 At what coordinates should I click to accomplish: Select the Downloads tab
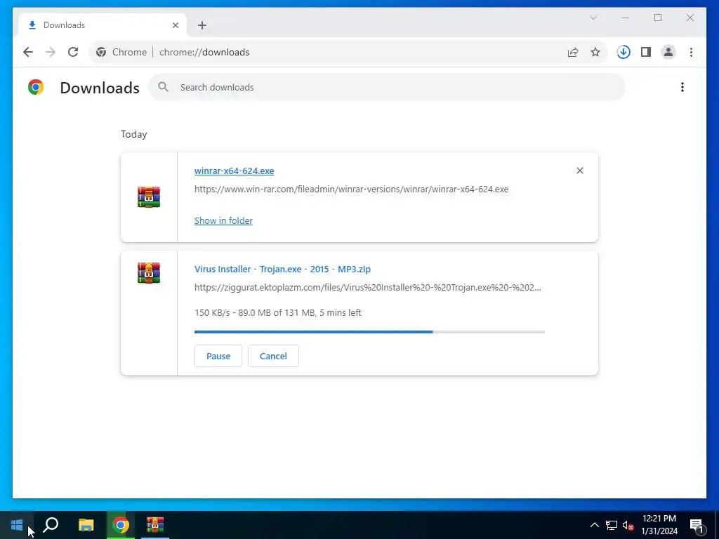click(x=103, y=25)
